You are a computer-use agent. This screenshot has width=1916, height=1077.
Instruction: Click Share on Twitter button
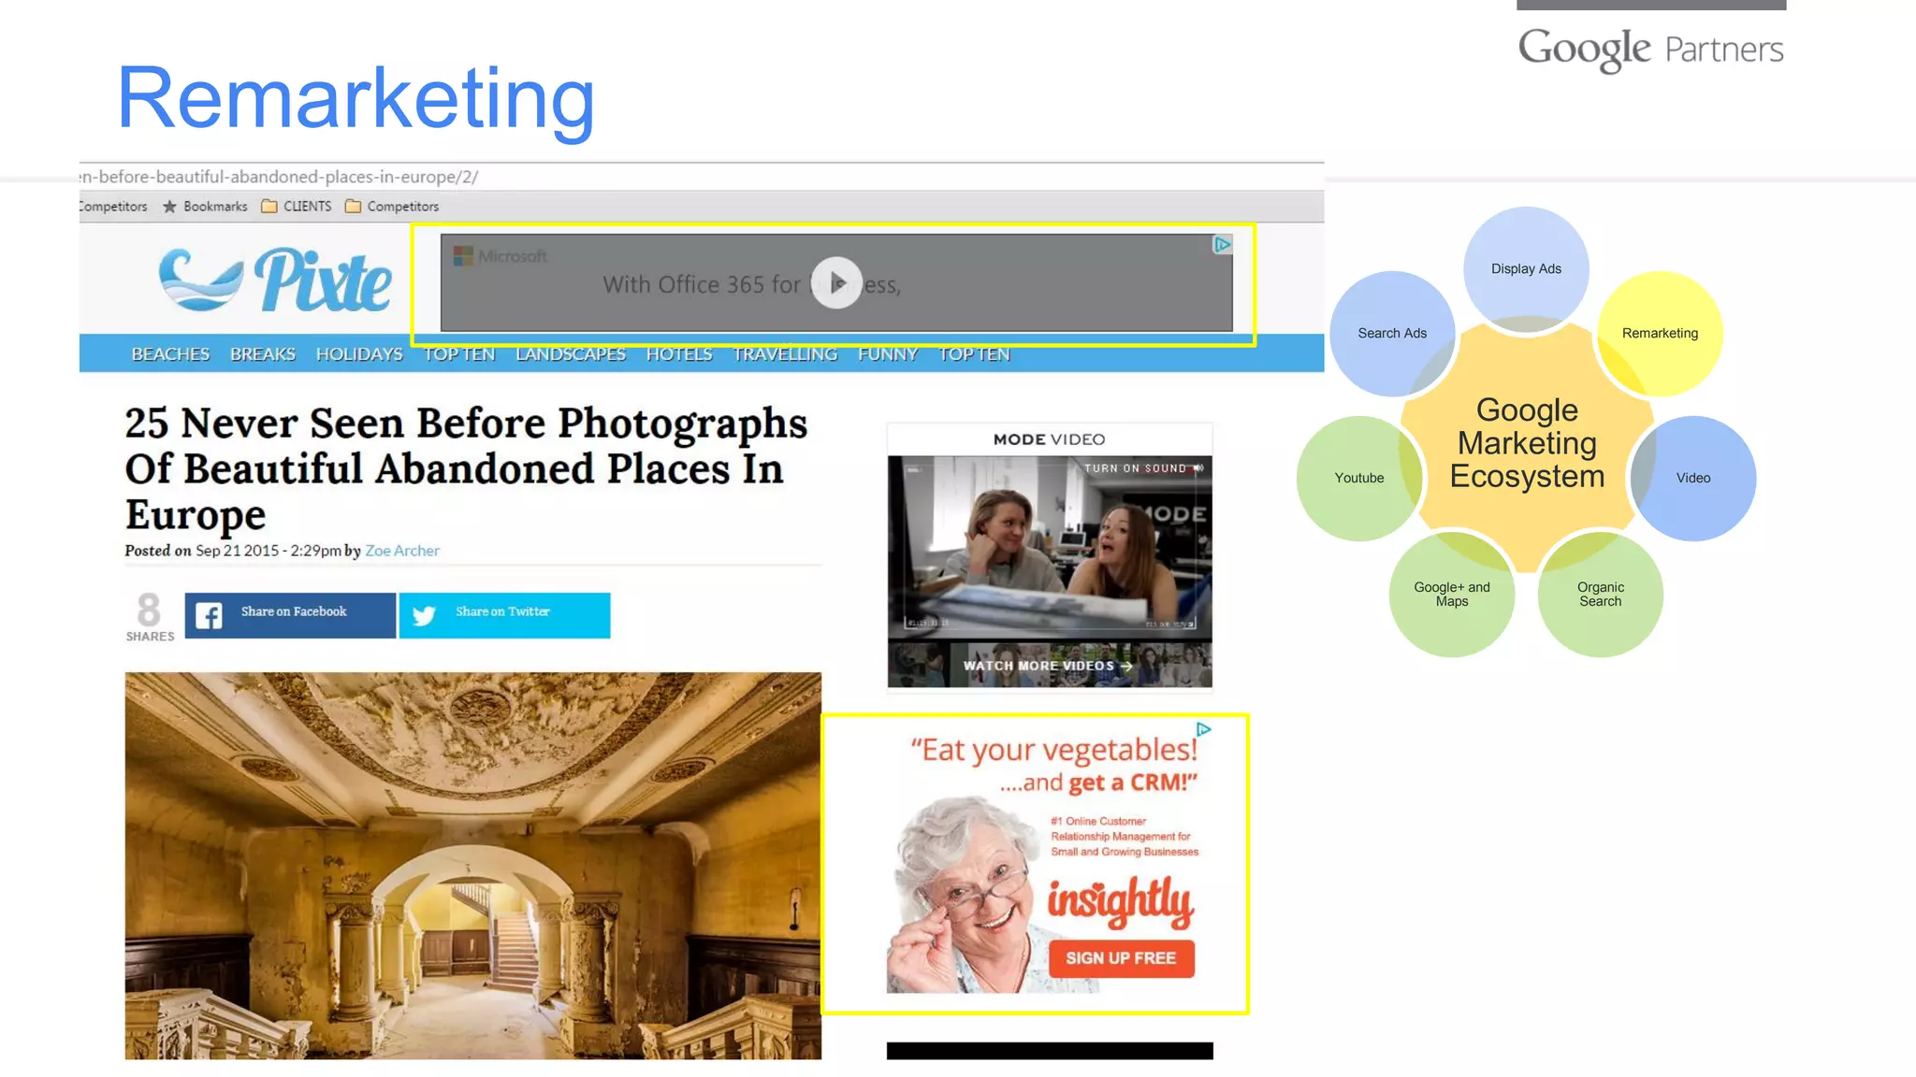(x=504, y=615)
